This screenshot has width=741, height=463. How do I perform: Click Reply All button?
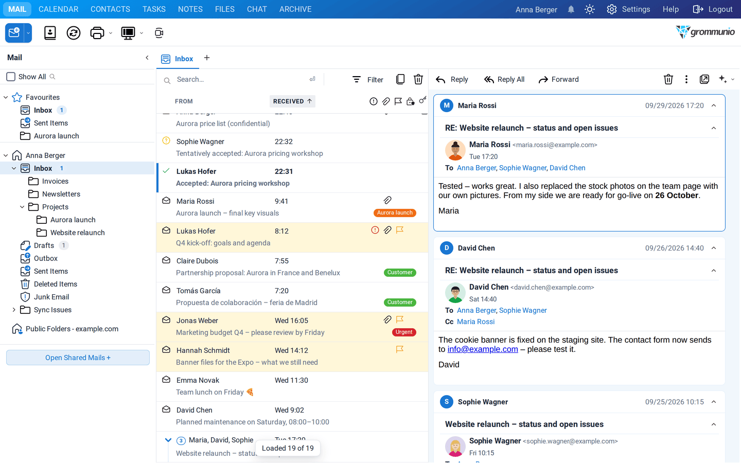[x=504, y=79]
